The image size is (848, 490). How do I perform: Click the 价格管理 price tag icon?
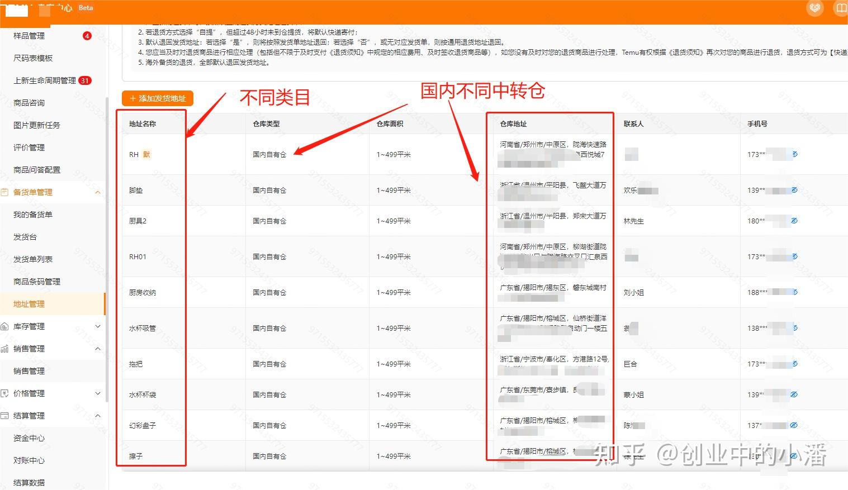5,393
